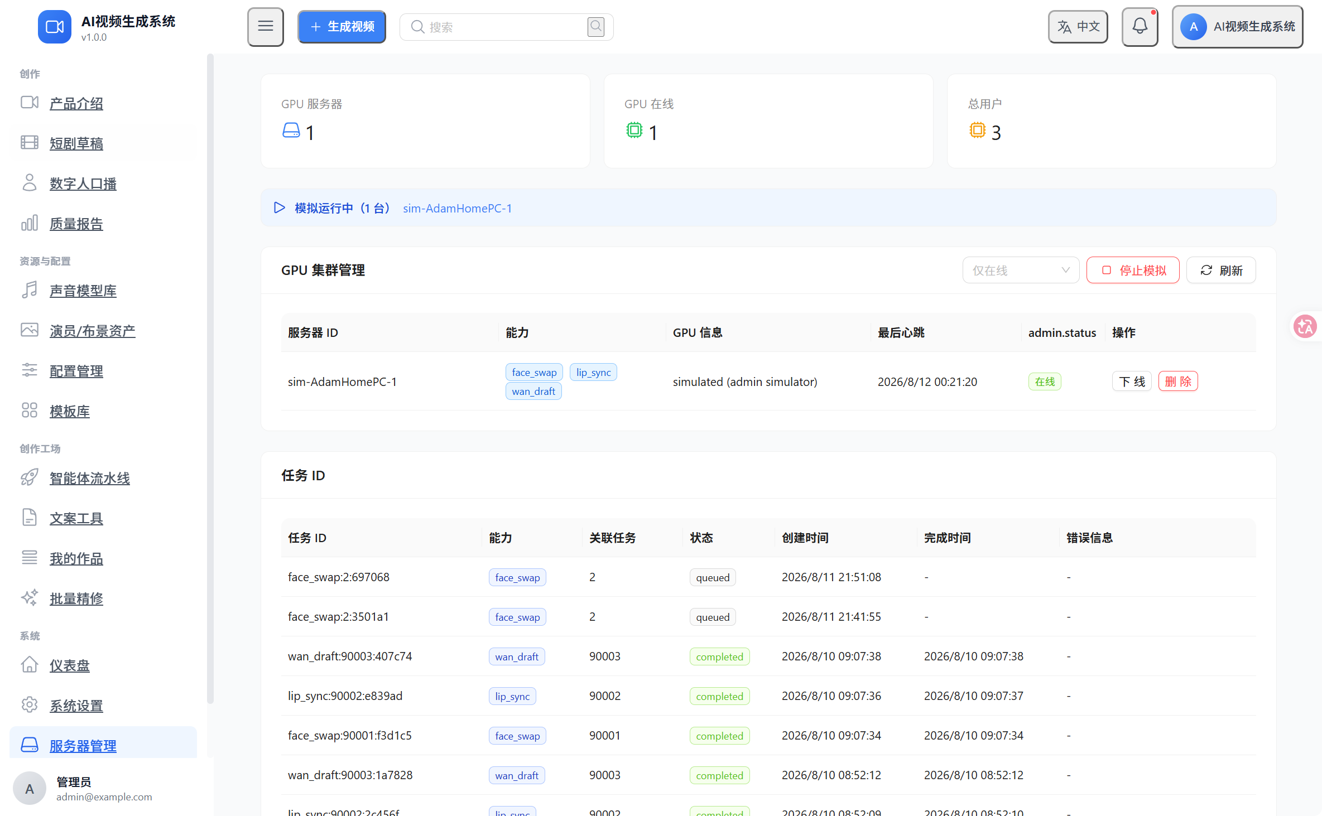Click the 系统设置 gear icon
Image resolution: width=1322 pixels, height=816 pixels.
coord(30,705)
